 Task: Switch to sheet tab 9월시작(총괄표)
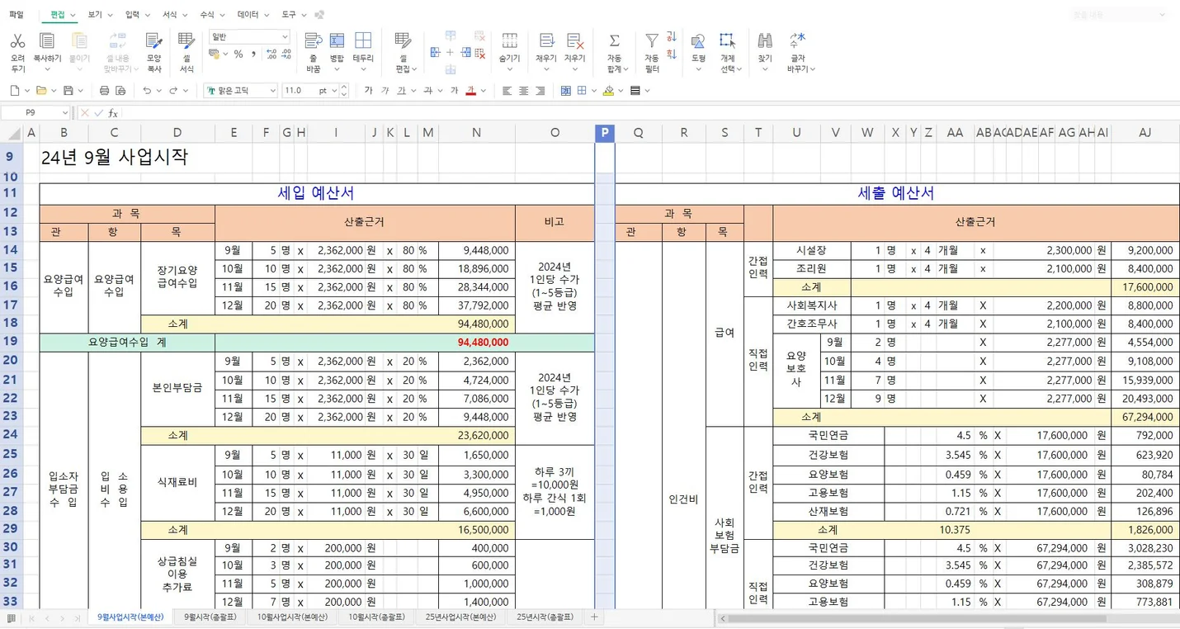[210, 617]
